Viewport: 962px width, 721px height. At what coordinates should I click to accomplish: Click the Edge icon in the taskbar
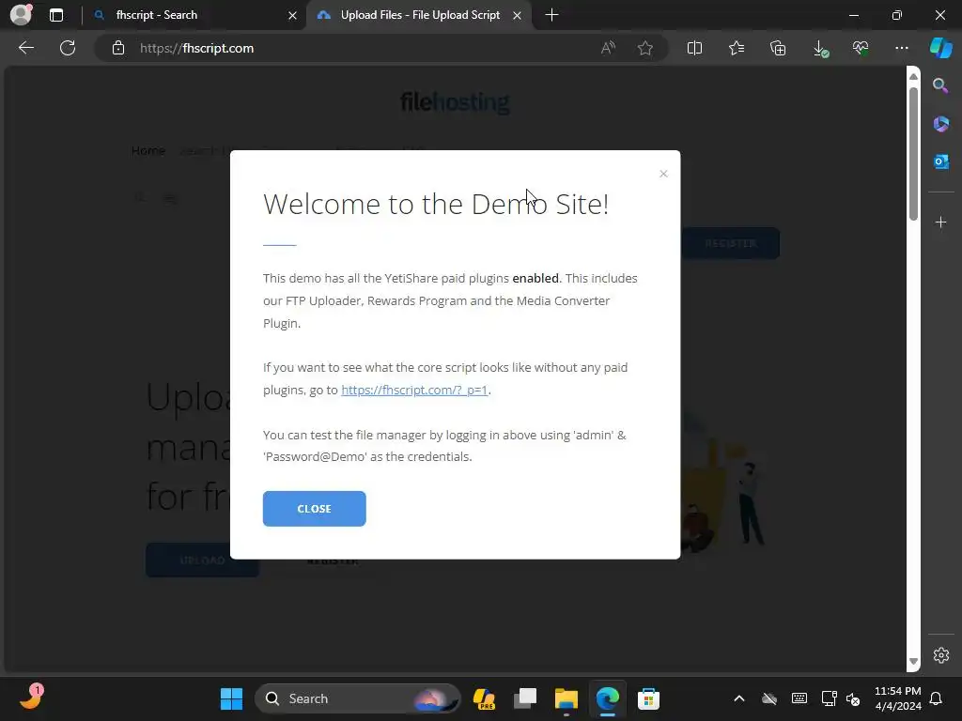(x=608, y=698)
